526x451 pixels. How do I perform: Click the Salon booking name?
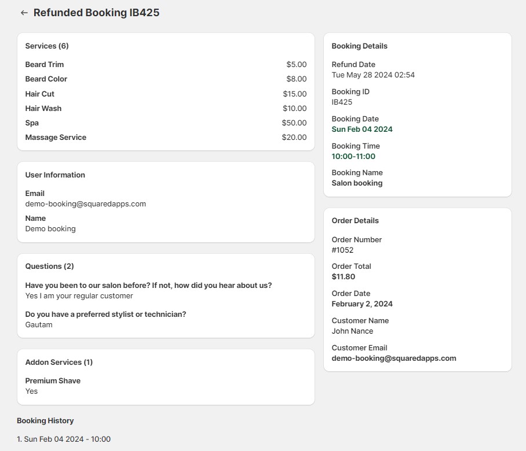click(x=357, y=183)
